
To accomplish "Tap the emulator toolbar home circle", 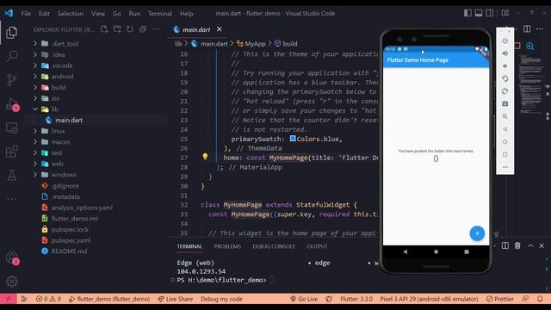I will pyautogui.click(x=505, y=141).
